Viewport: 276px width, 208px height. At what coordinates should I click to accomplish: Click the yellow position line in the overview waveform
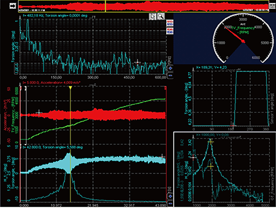click(105, 6)
